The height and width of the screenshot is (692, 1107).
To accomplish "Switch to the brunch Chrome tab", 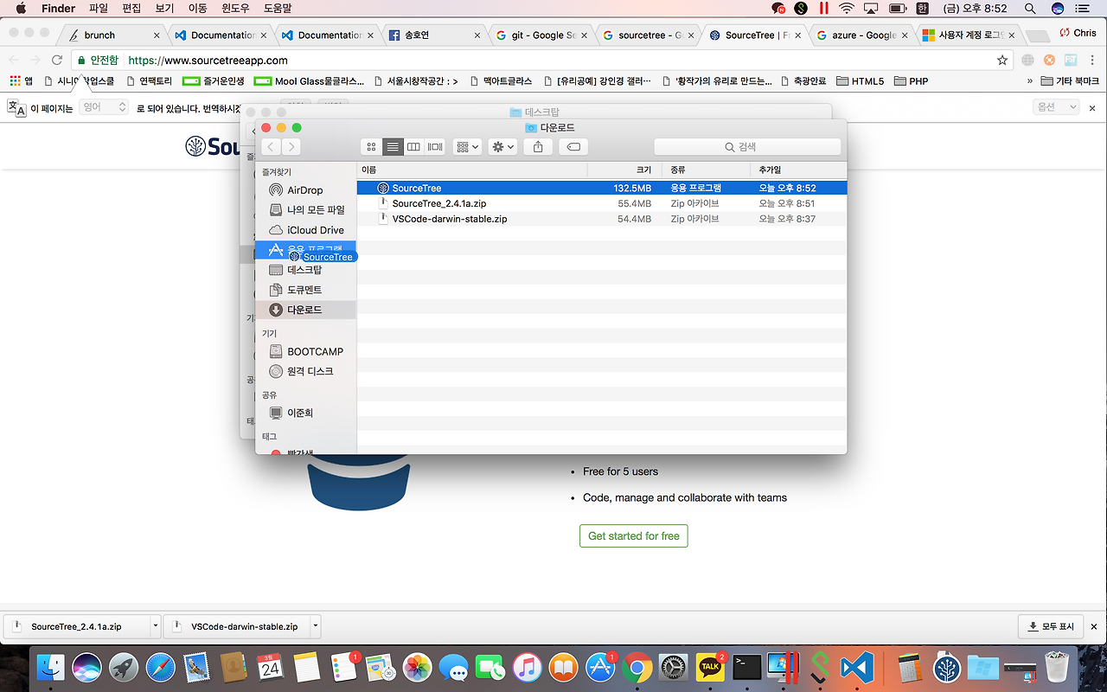I will [112, 35].
